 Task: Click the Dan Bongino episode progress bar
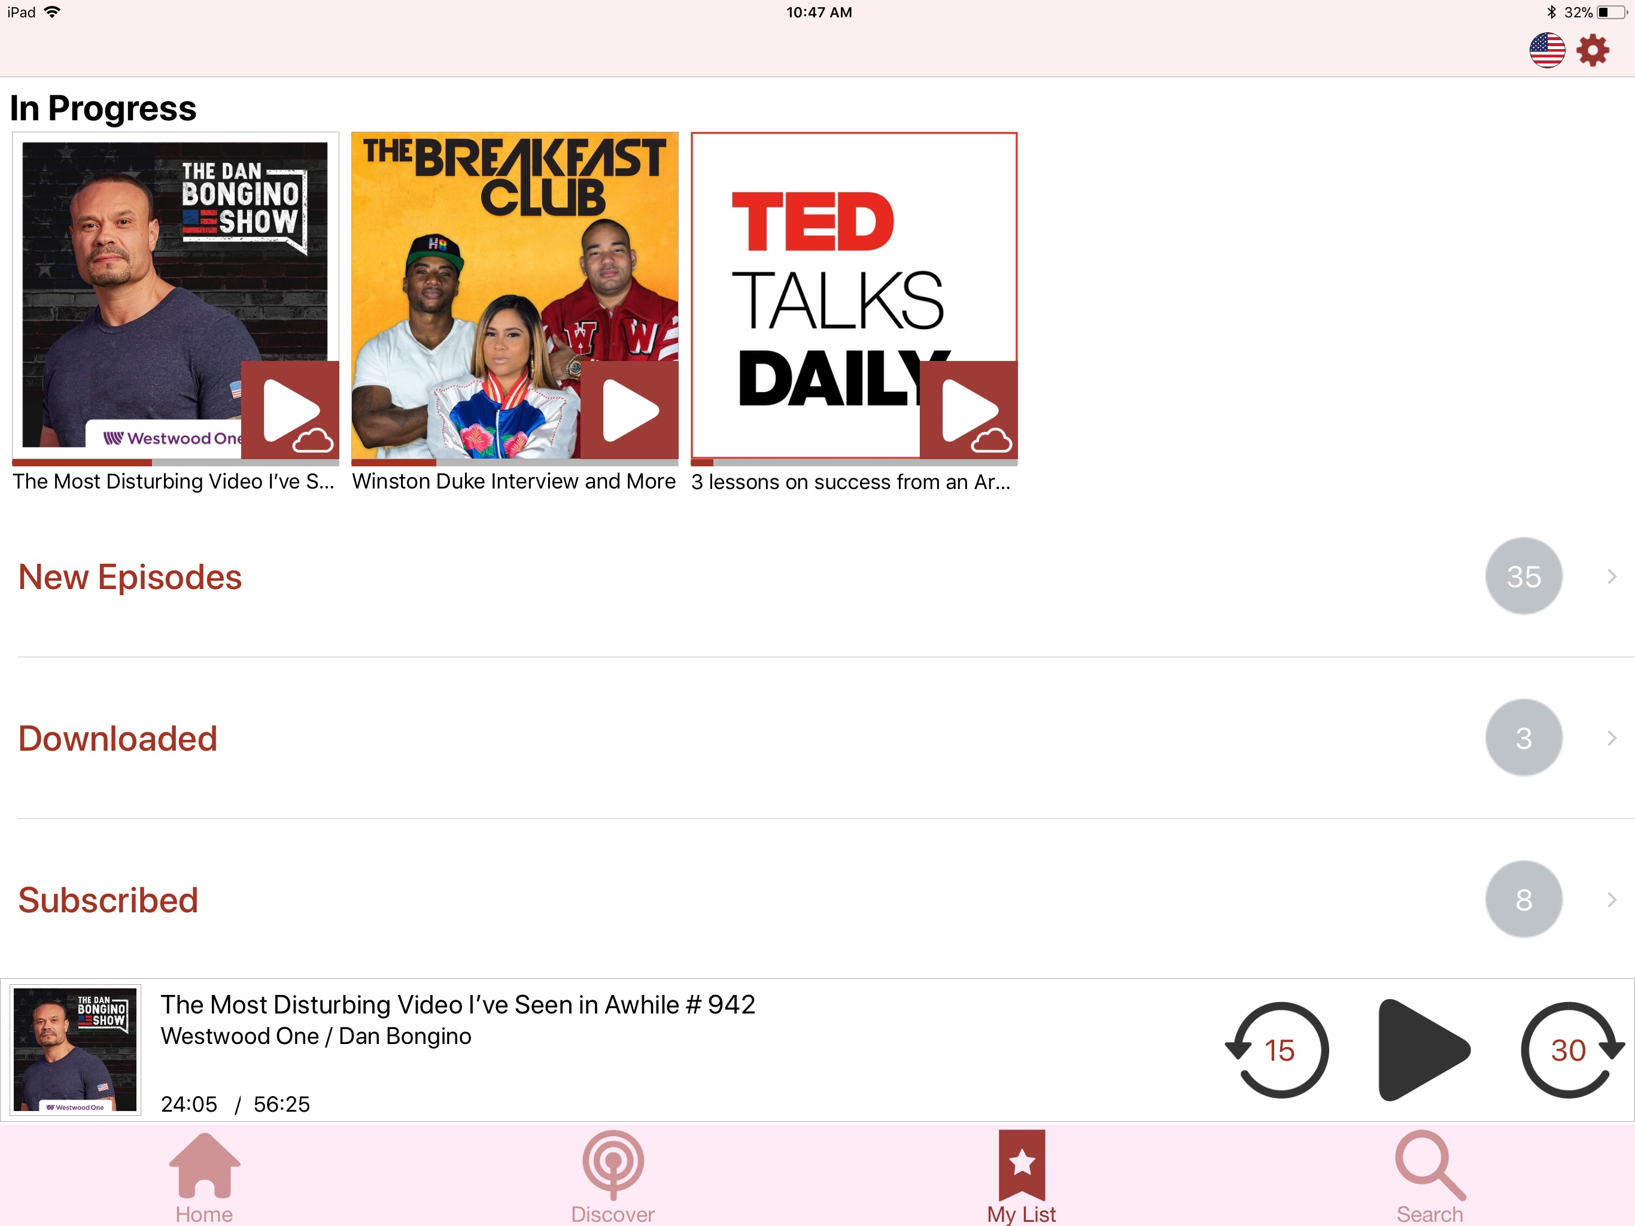175,462
